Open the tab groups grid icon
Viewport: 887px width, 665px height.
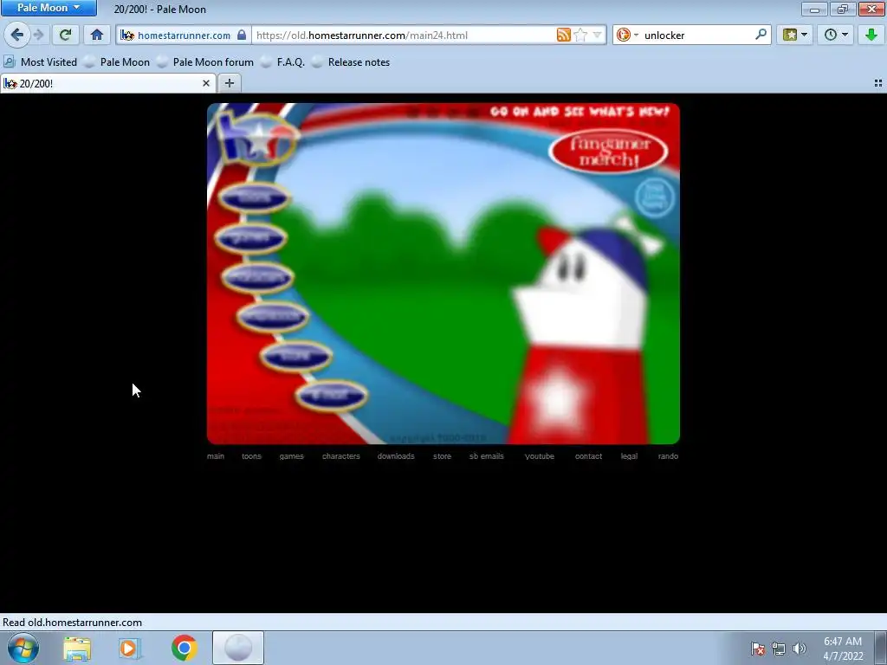pyautogui.click(x=878, y=83)
